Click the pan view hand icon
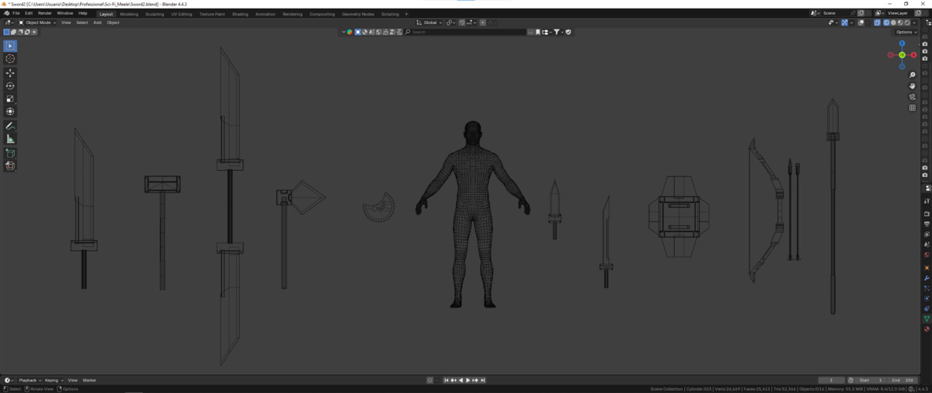 click(x=913, y=85)
